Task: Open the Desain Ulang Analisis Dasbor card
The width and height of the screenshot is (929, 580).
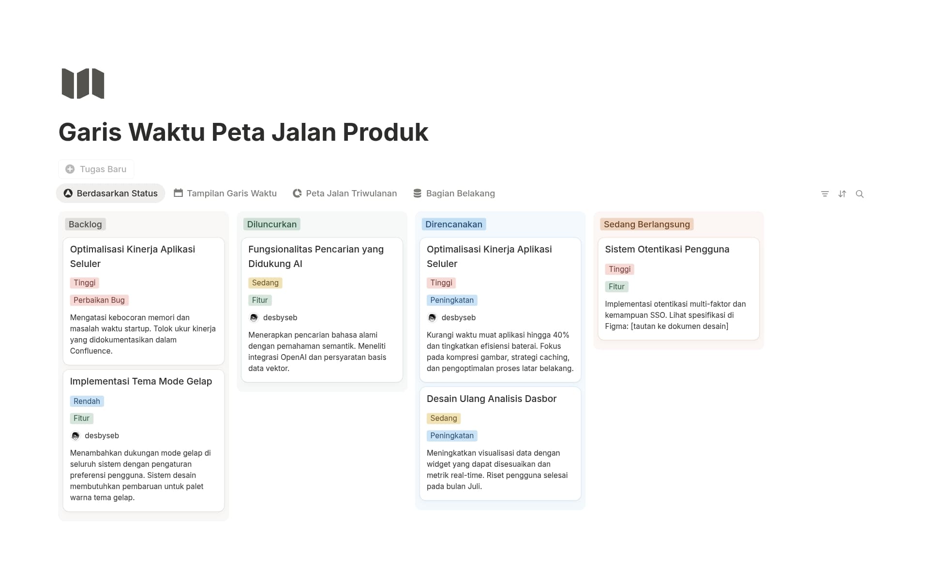Action: 491,399
